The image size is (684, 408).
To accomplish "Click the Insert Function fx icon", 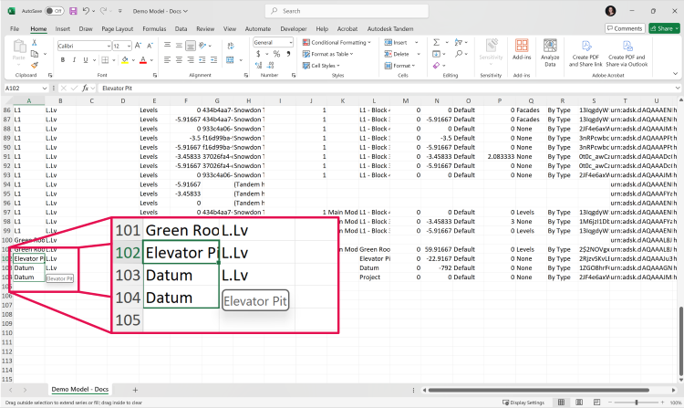I will (86, 88).
